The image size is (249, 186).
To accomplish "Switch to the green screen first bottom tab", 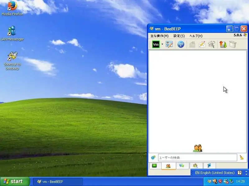I will coord(154,166).
